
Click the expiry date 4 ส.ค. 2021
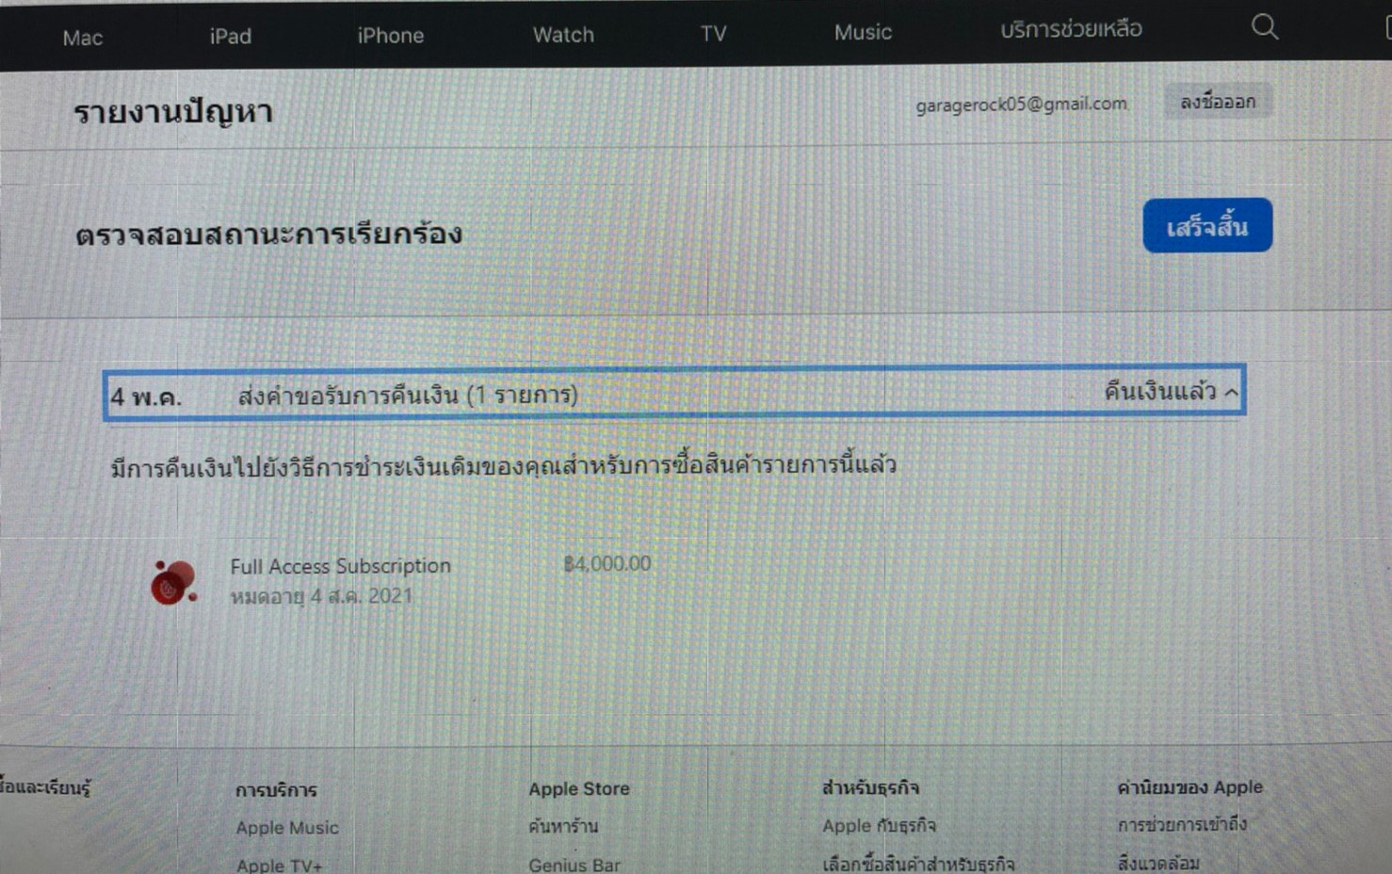pyautogui.click(x=362, y=596)
